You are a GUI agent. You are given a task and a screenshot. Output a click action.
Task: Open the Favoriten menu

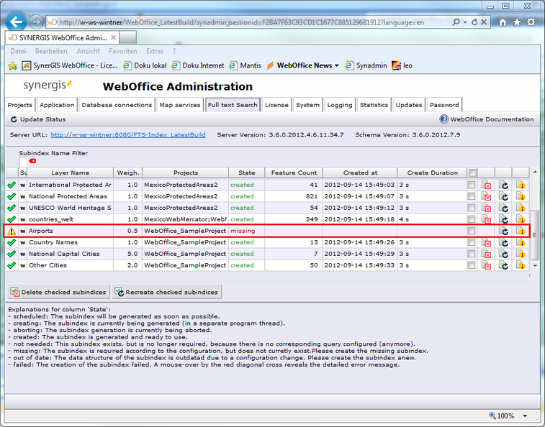click(122, 51)
